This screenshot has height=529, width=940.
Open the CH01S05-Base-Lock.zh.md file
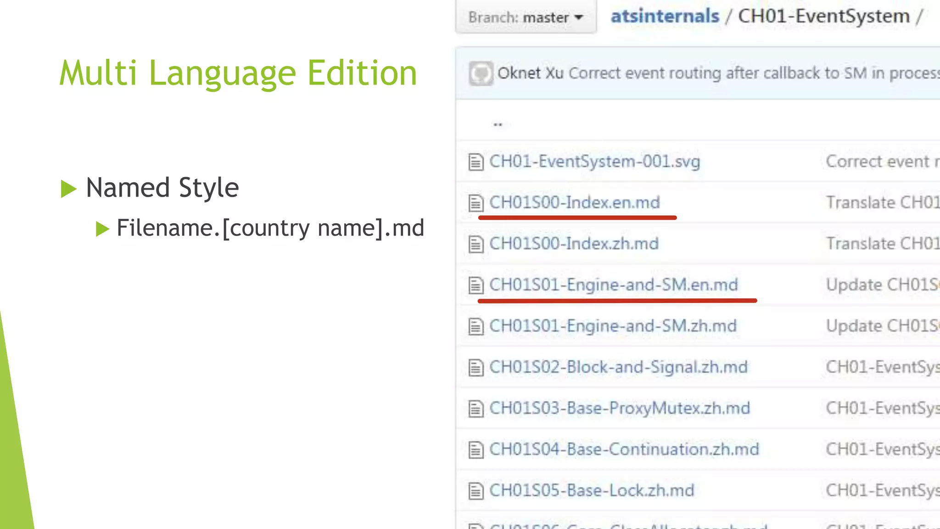pyautogui.click(x=592, y=490)
